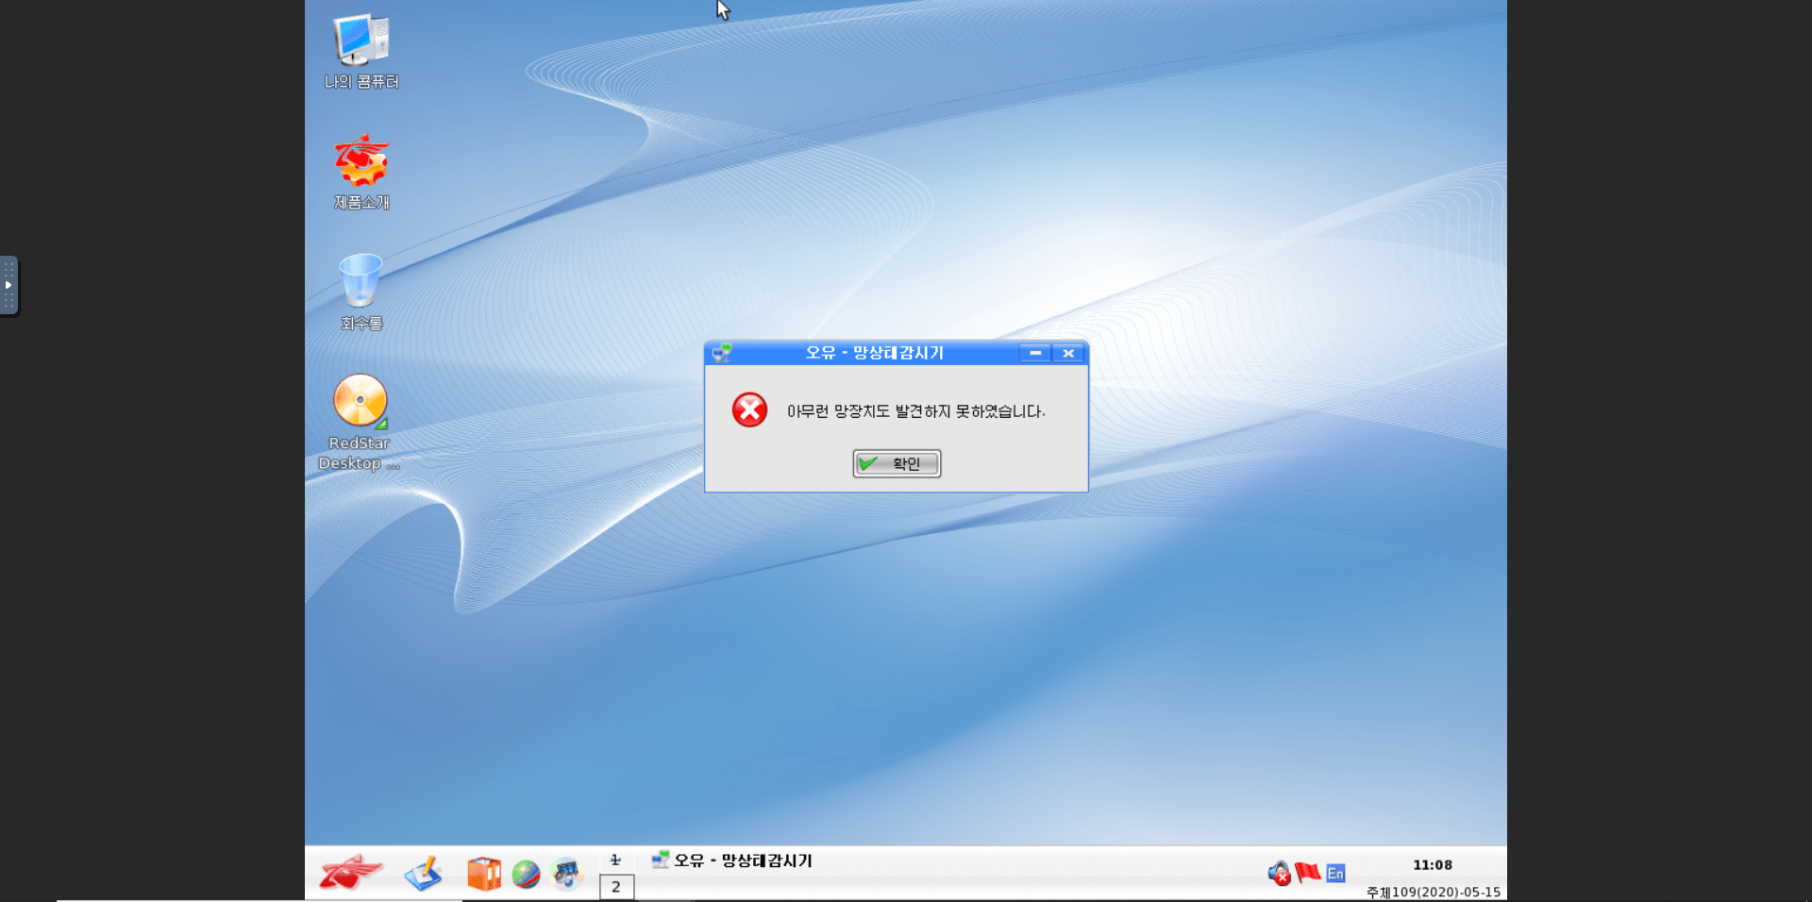
Task: Open the RedStar Desktop disc icon
Action: [361, 401]
